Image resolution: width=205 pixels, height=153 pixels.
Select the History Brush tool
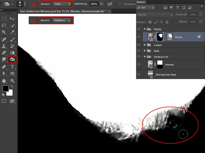pos(12,46)
